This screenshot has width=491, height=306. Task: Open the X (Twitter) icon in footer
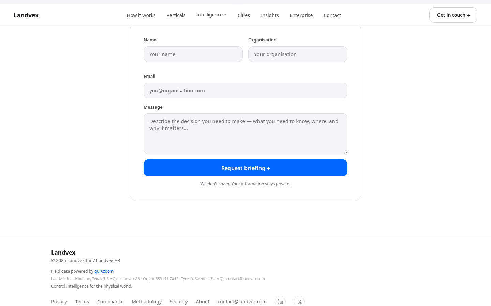(299, 302)
